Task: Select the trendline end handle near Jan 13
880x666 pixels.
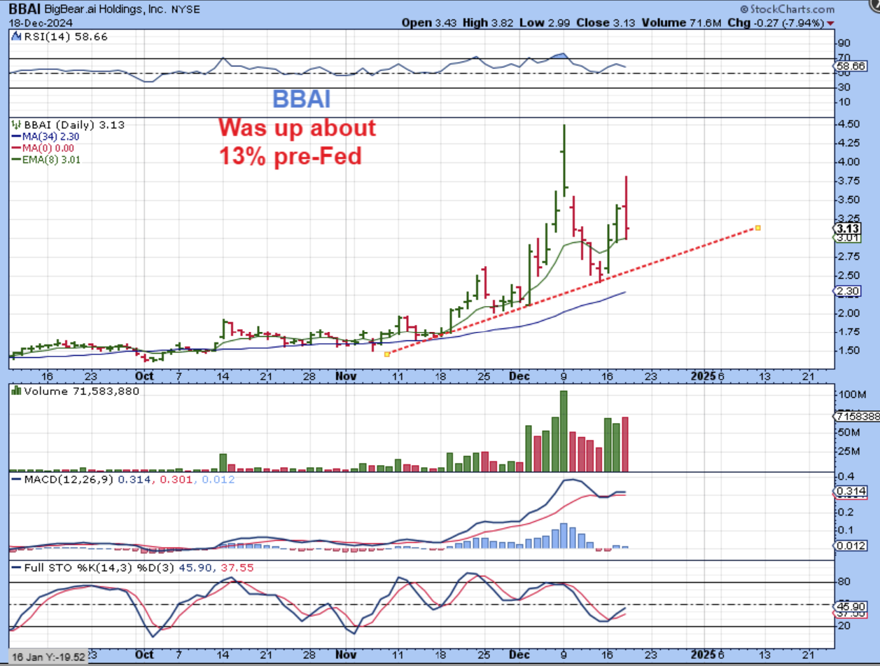Action: pyautogui.click(x=758, y=228)
